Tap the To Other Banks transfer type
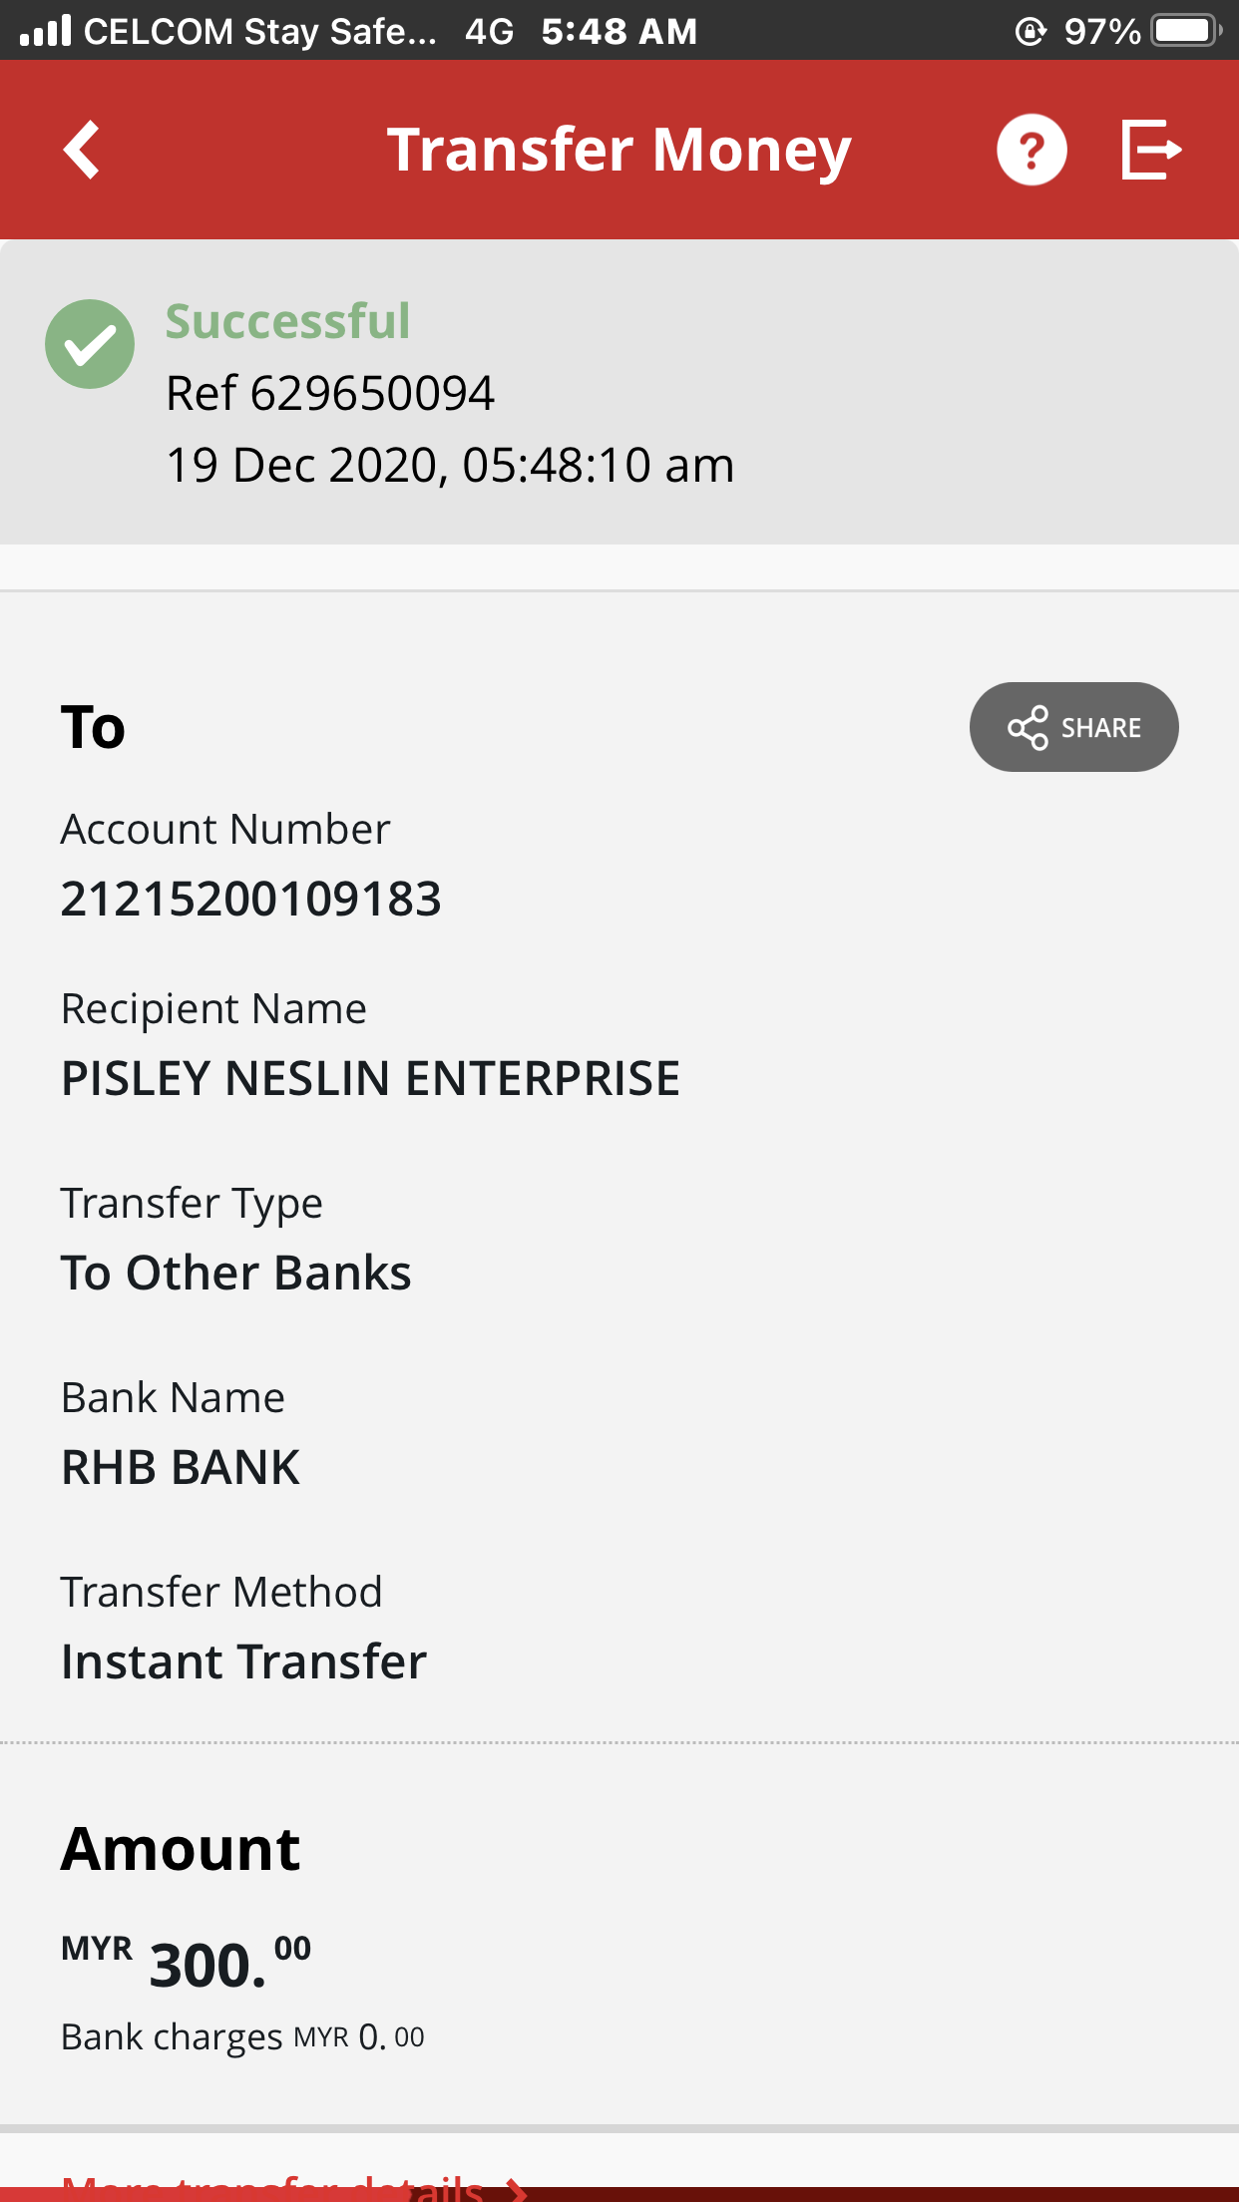Image resolution: width=1239 pixels, height=2202 pixels. 236,1273
